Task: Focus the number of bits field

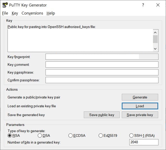Action: [144, 142]
